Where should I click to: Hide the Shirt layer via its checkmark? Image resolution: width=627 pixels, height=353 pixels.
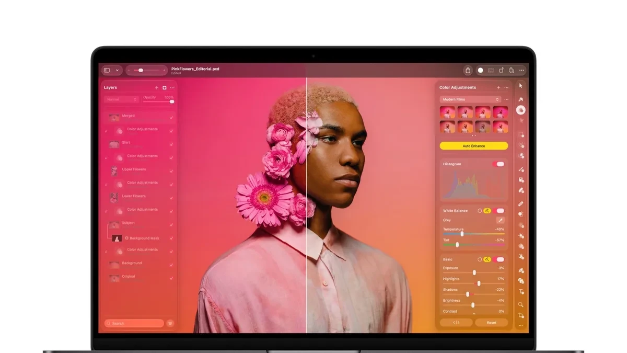[x=171, y=144]
